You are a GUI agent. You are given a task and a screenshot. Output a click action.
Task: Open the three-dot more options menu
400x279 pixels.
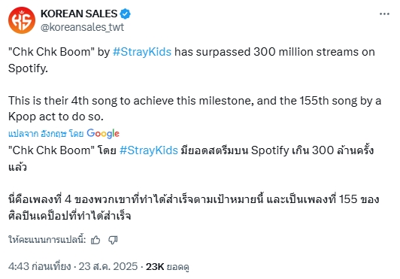coord(384,14)
